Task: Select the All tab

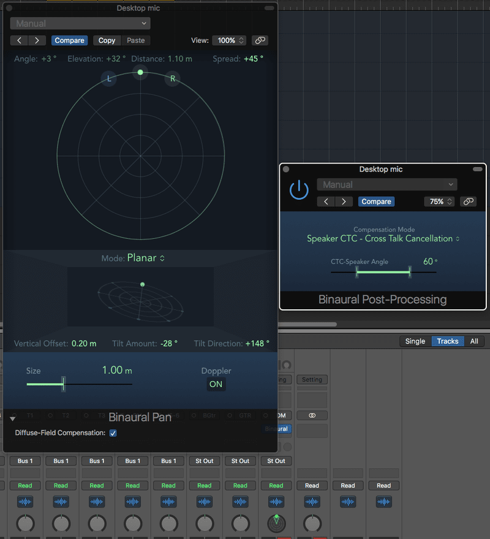Action: tap(474, 341)
